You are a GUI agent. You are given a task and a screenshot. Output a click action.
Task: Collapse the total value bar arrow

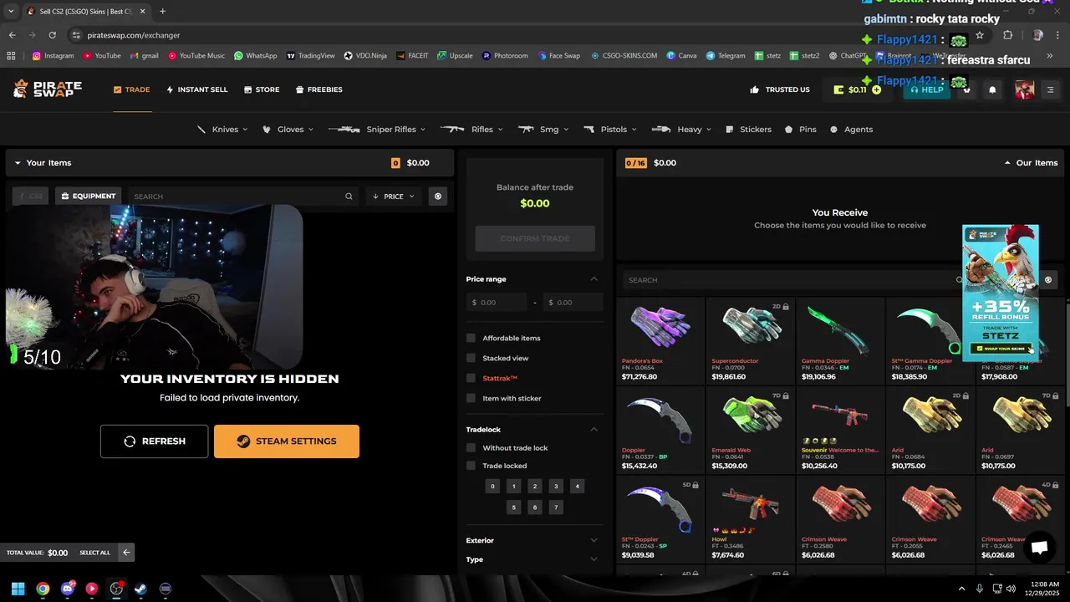coord(125,552)
